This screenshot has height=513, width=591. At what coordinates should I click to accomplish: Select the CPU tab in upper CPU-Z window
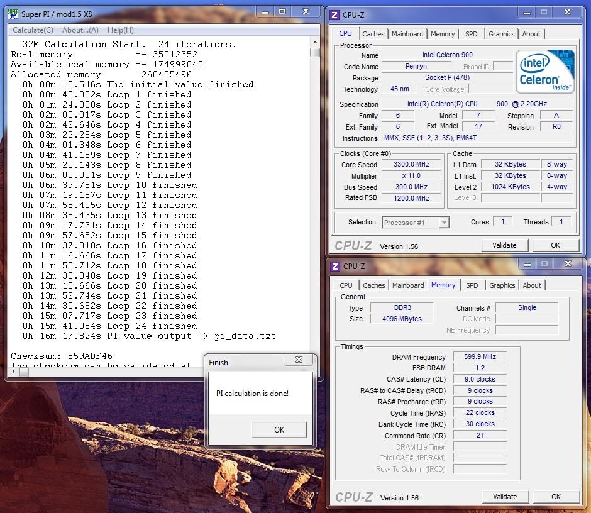coord(345,33)
